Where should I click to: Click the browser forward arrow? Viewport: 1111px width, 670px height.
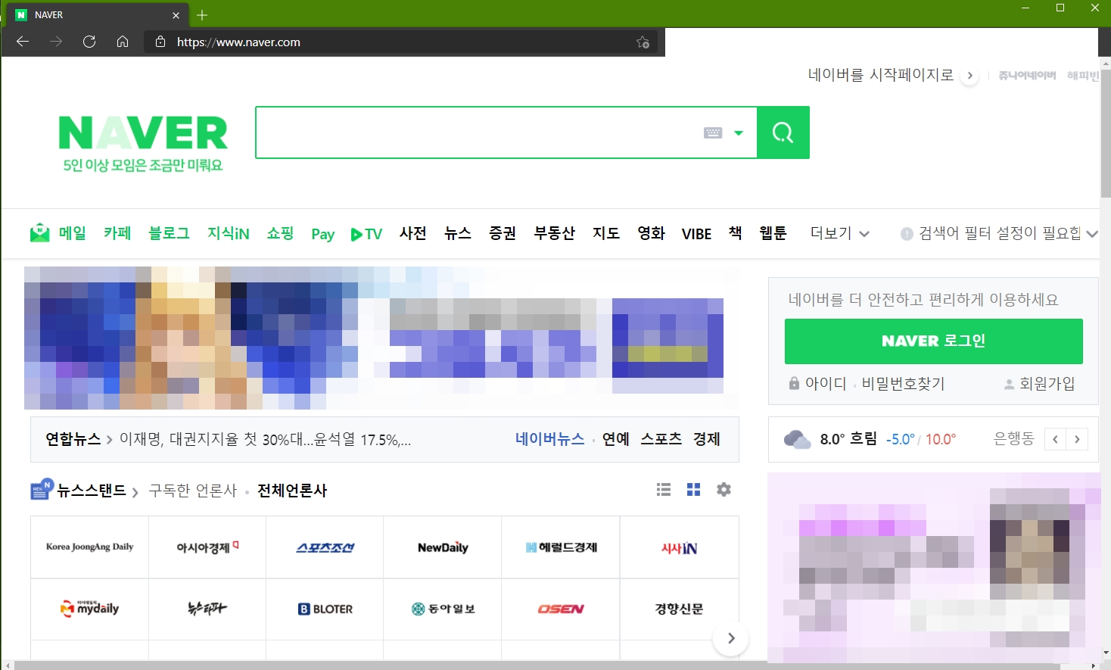click(x=56, y=42)
